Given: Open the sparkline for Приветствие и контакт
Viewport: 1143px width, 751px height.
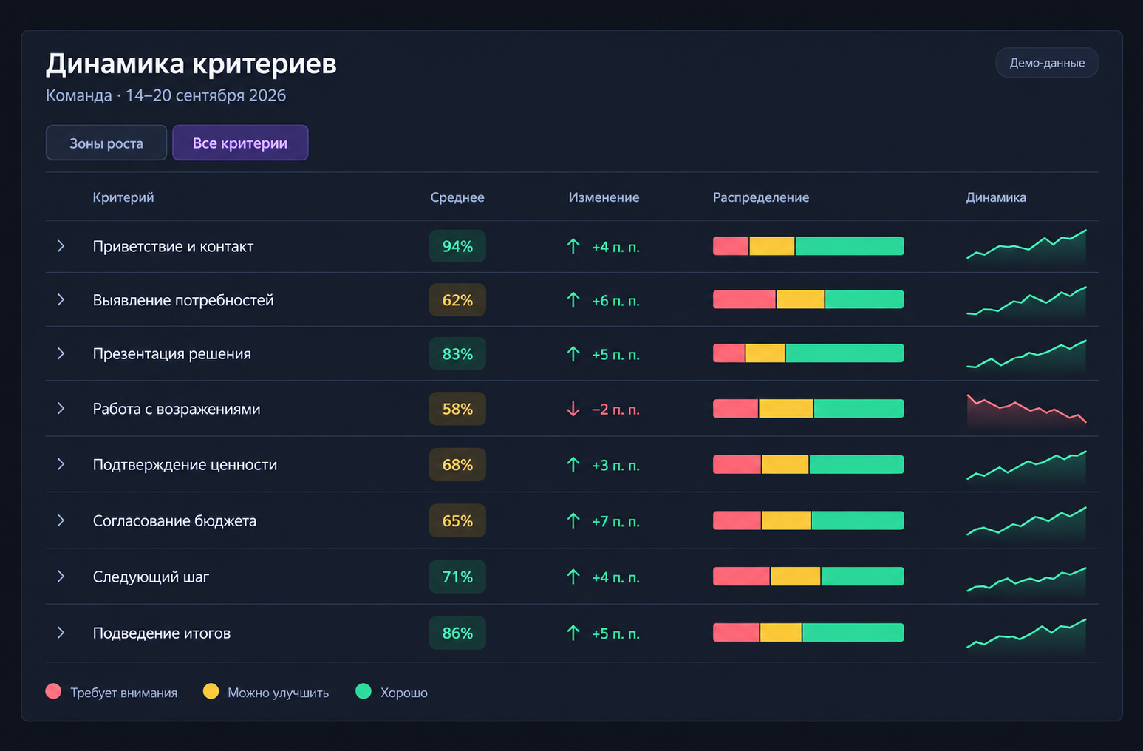Looking at the screenshot, I should click(1026, 247).
